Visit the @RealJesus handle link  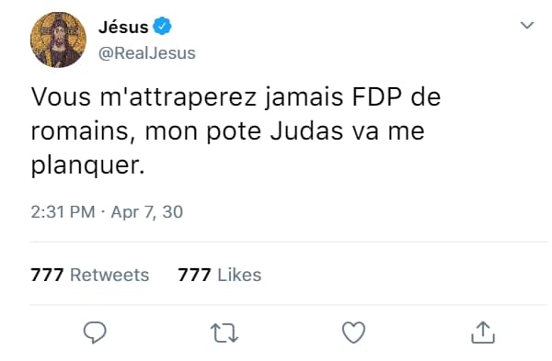click(147, 53)
